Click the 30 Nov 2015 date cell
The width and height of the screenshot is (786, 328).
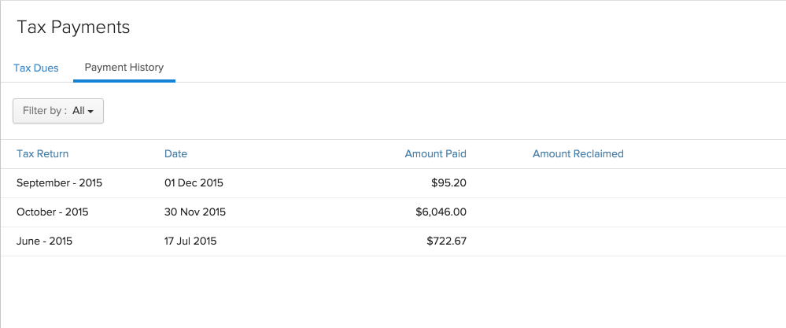(195, 212)
